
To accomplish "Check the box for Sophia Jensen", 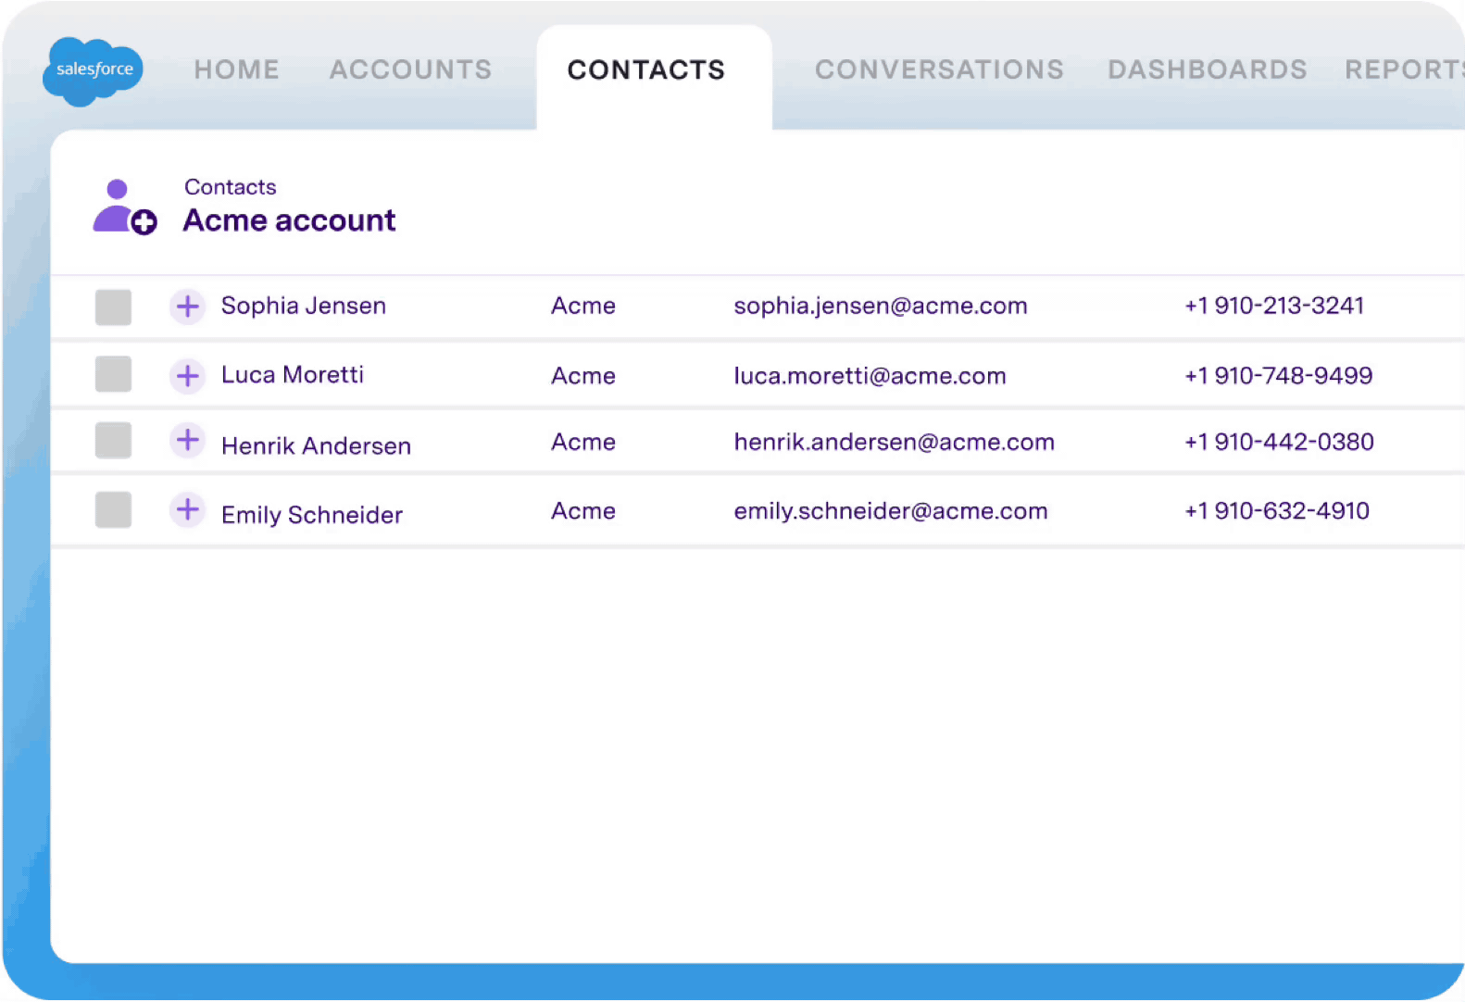I will (x=113, y=307).
